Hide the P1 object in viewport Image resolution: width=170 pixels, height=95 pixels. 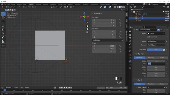[166, 16]
